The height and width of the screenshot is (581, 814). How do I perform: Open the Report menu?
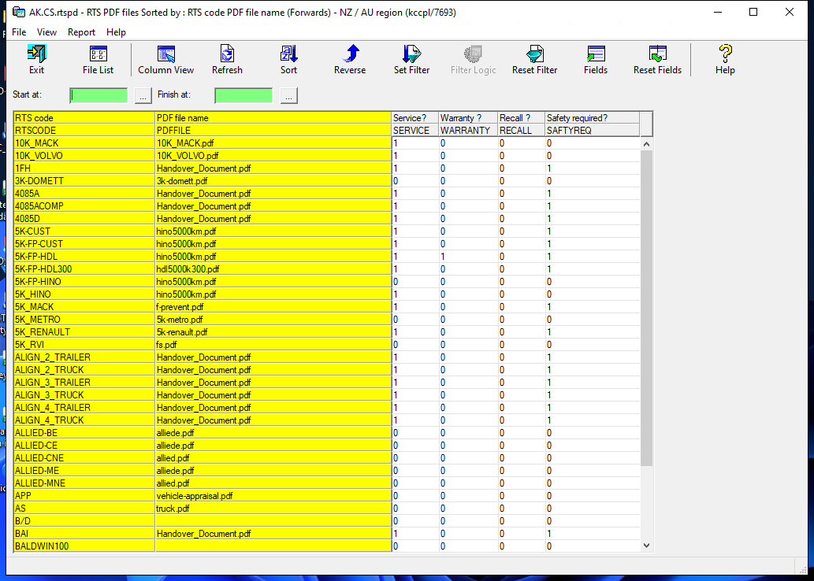[x=81, y=32]
